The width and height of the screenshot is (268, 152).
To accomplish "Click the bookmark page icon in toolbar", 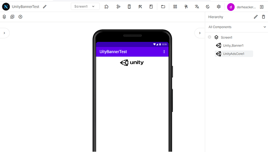I will click(151, 7).
